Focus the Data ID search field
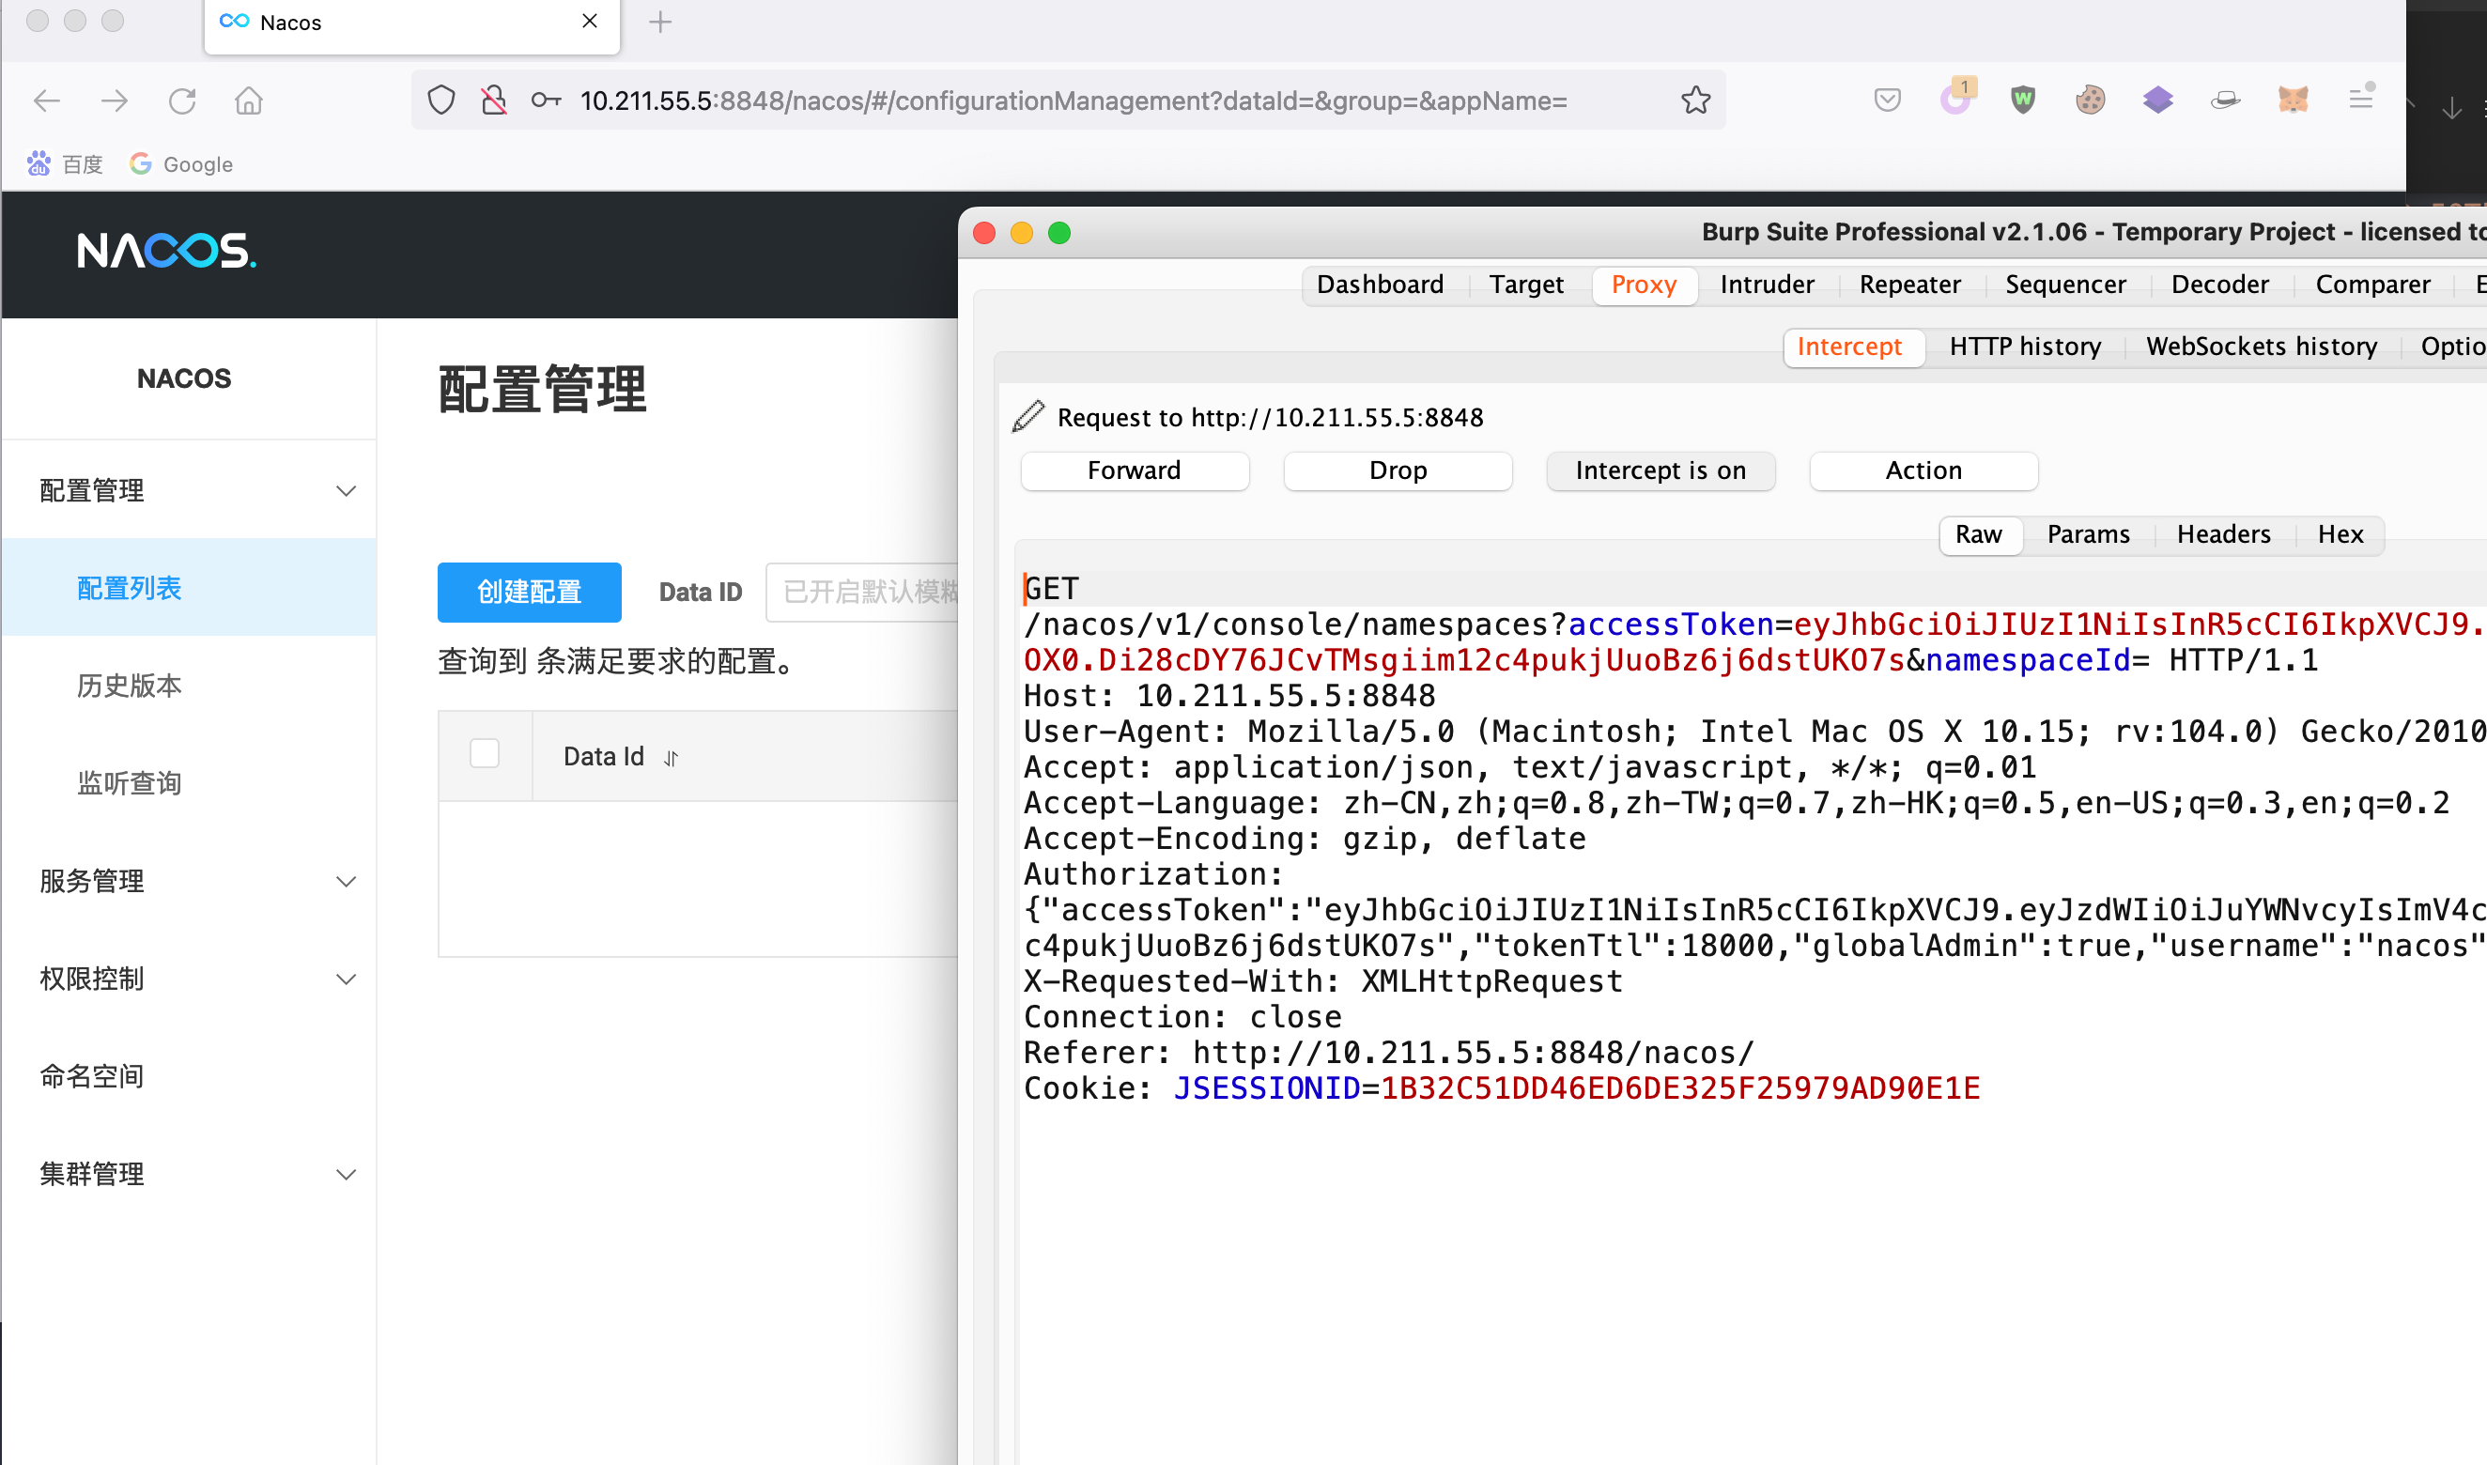Screen dimensions: 2487x1465 tap(861, 592)
